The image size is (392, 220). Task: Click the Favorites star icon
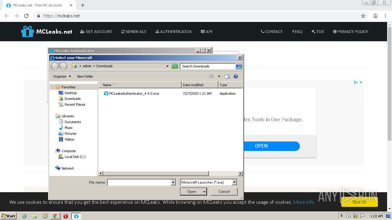click(x=58, y=87)
